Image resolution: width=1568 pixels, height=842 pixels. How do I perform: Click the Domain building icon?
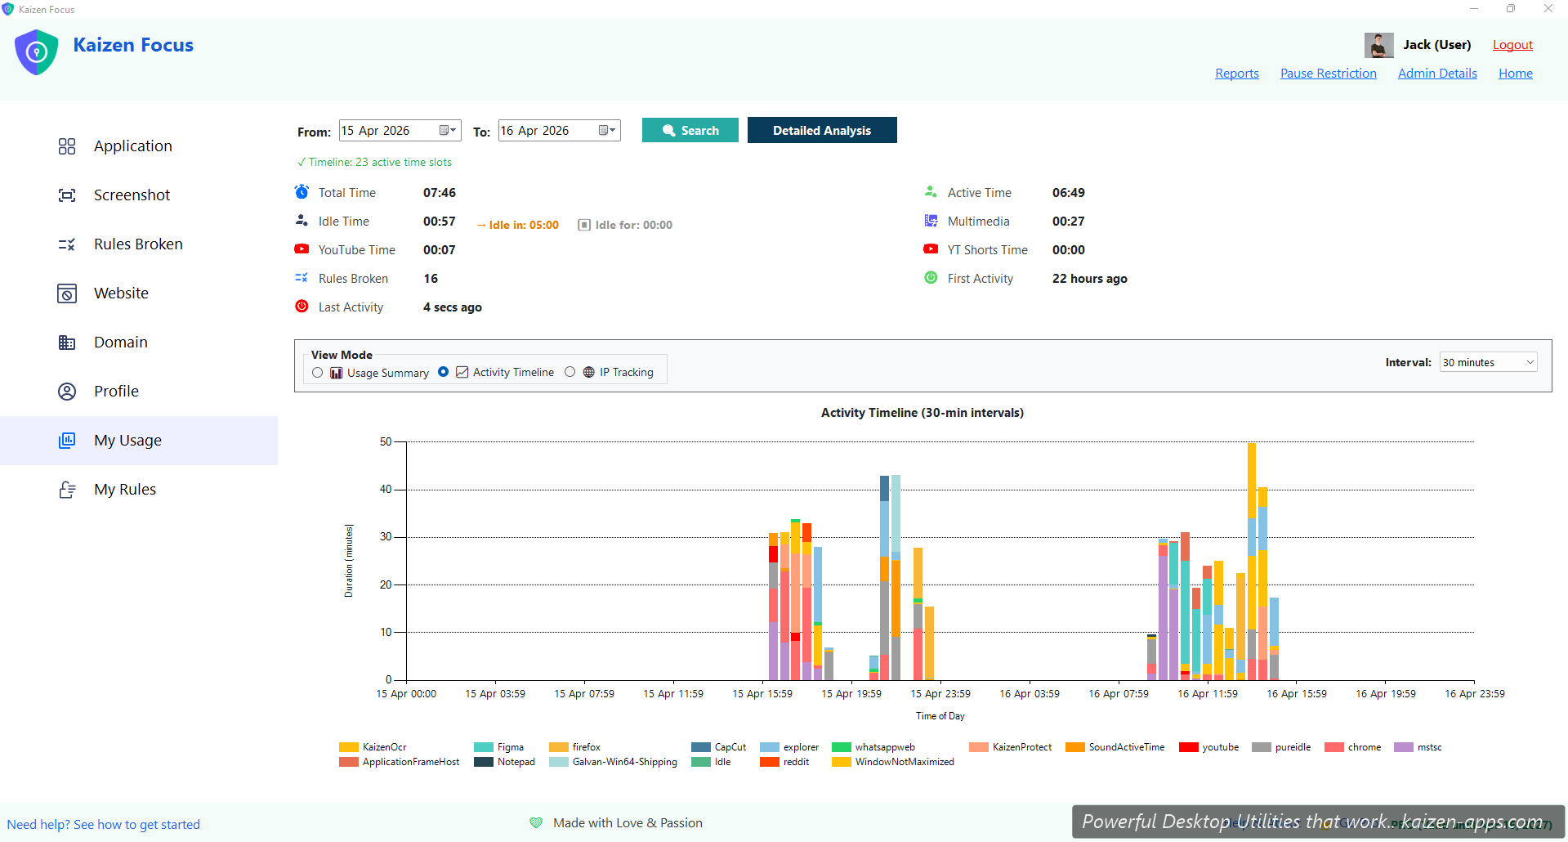pyautogui.click(x=67, y=343)
